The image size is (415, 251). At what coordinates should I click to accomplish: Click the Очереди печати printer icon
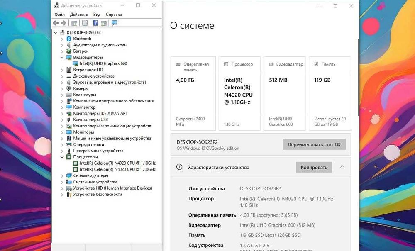(69, 144)
